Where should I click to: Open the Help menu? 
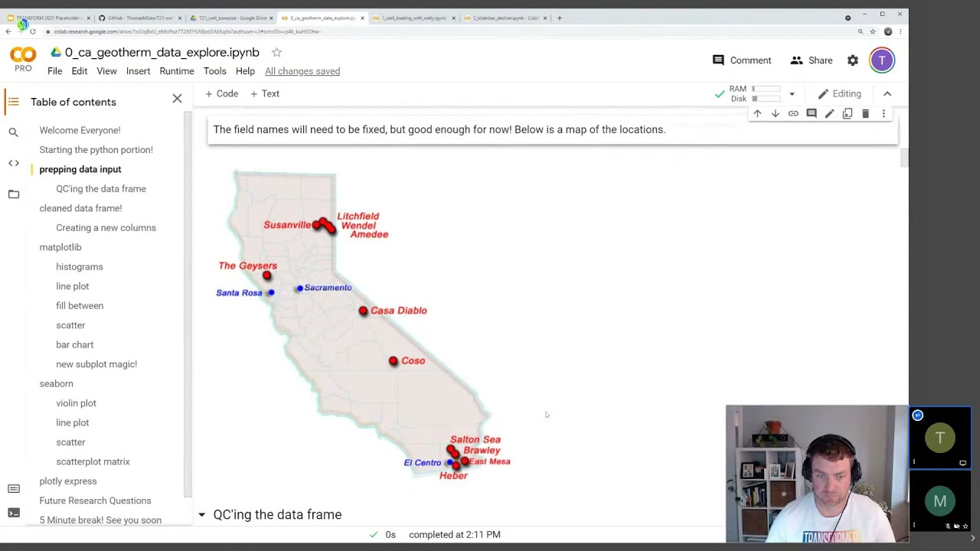245,71
